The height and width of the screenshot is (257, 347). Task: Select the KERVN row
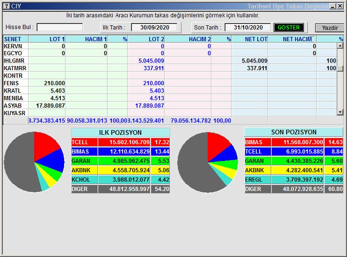tap(170, 46)
